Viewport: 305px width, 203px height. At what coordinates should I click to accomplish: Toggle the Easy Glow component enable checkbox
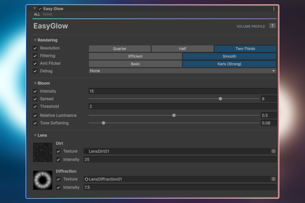[40, 9]
